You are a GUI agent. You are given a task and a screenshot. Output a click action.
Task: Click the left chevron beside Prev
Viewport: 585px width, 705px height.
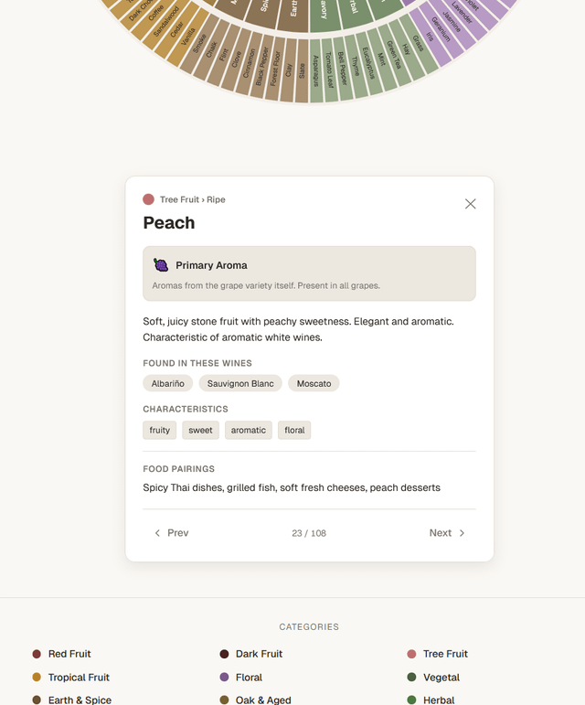click(157, 533)
